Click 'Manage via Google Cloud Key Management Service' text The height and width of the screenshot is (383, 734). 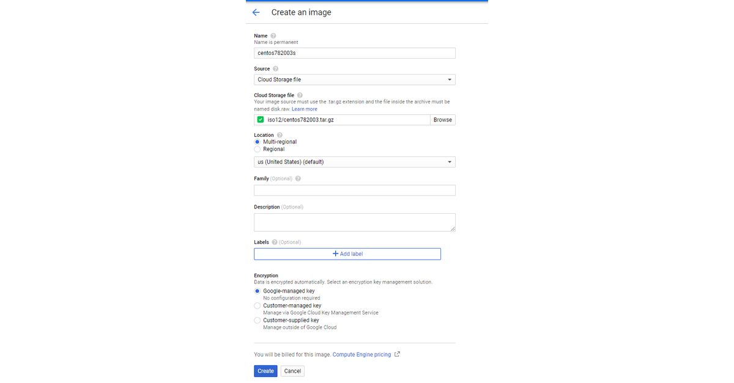click(x=321, y=313)
